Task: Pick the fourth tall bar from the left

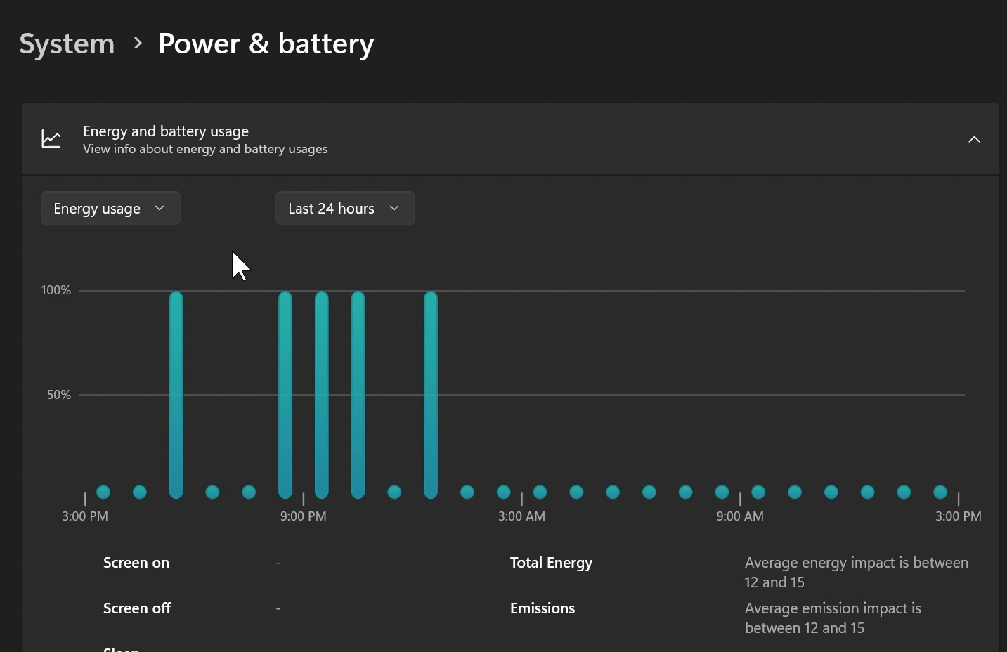Action: [358, 393]
